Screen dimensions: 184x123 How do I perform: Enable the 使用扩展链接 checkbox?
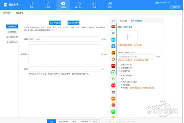point(119,75)
